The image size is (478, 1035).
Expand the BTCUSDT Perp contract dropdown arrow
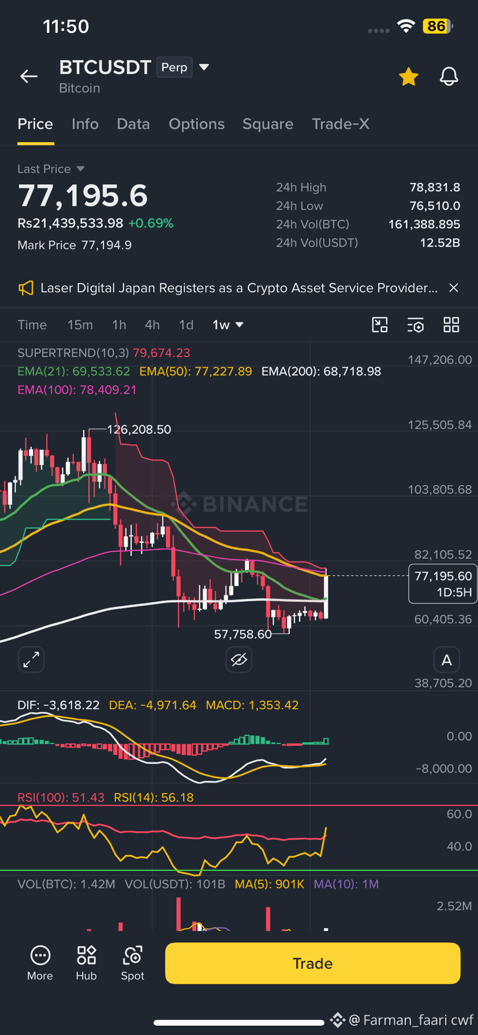click(204, 67)
